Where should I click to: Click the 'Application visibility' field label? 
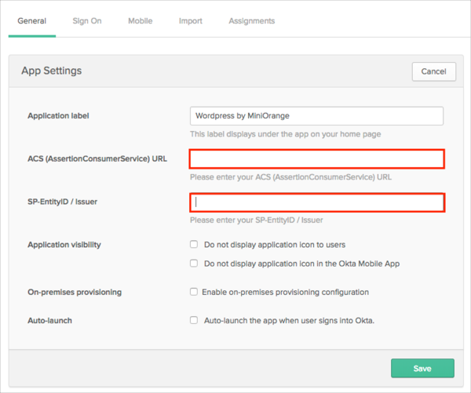[64, 245]
